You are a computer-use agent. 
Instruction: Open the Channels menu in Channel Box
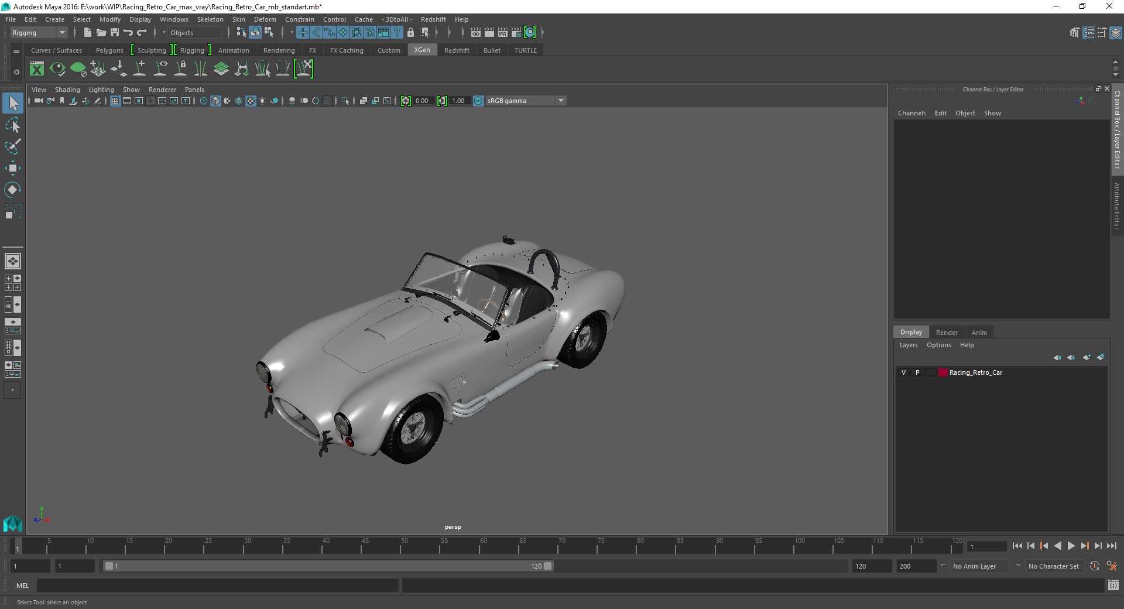tap(911, 113)
